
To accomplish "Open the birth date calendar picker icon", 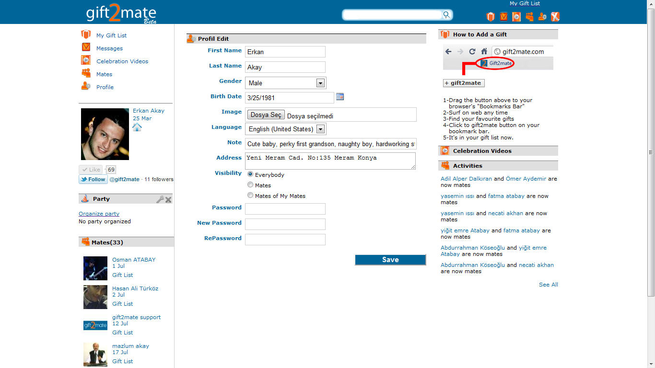I will [x=340, y=97].
